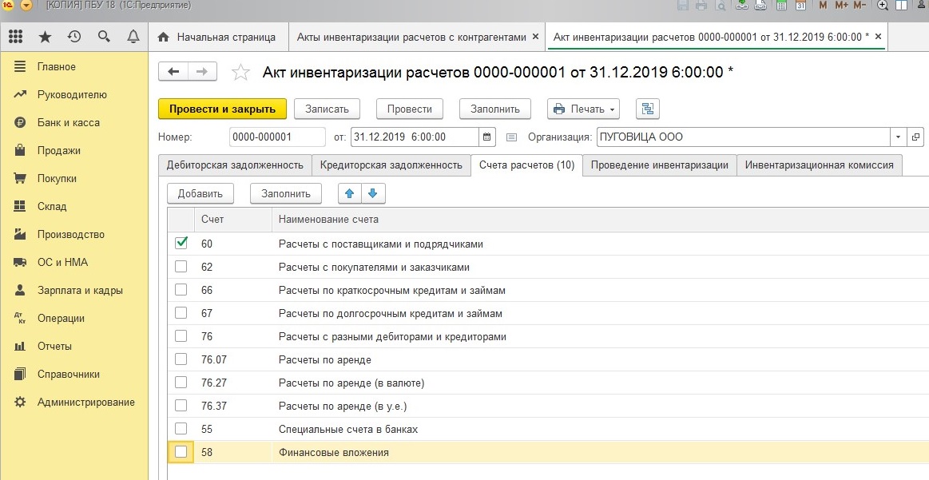Check account 62 Расчеты с покупателями
Screen dimensions: 929x480
point(181,267)
